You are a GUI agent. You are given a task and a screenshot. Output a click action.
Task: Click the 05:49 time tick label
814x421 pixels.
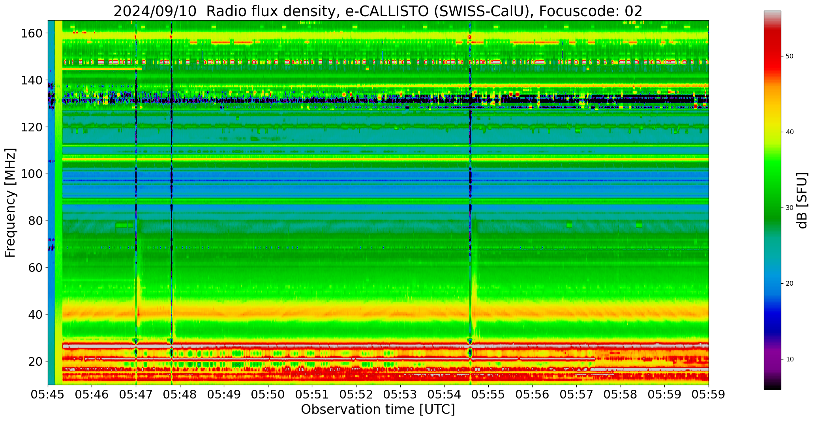[224, 394]
